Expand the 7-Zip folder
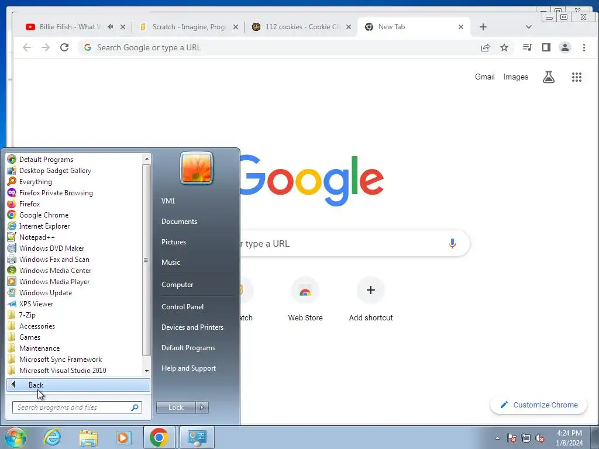The width and height of the screenshot is (599, 449). (x=74, y=315)
